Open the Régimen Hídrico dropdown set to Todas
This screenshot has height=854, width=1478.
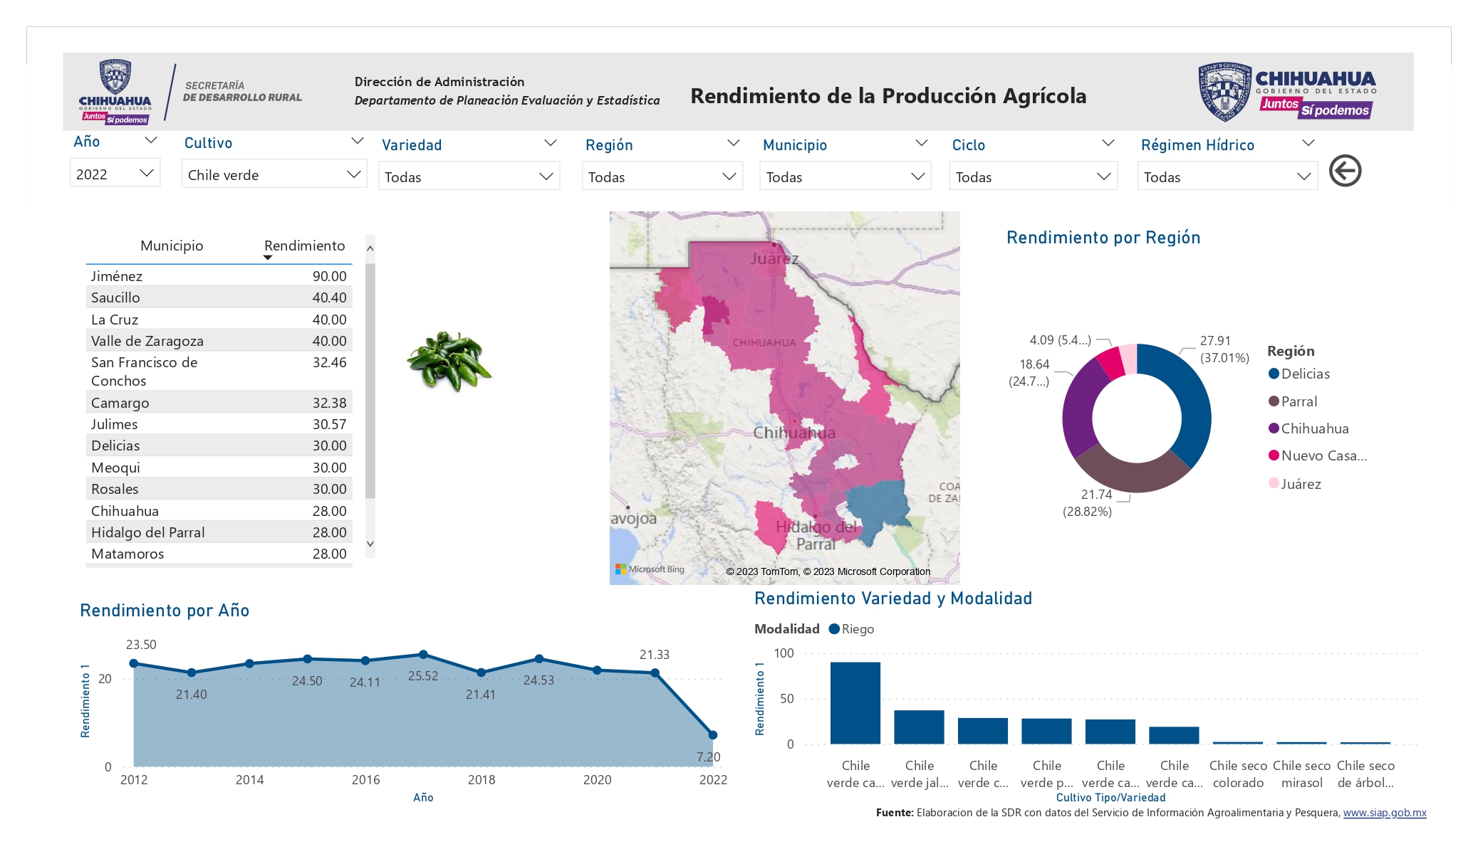pyautogui.click(x=1227, y=176)
